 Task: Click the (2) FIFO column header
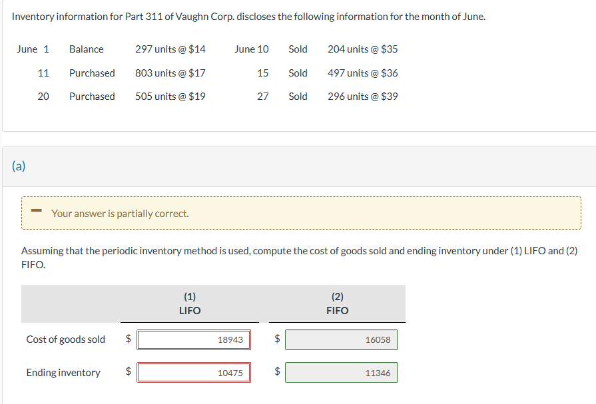tap(338, 303)
